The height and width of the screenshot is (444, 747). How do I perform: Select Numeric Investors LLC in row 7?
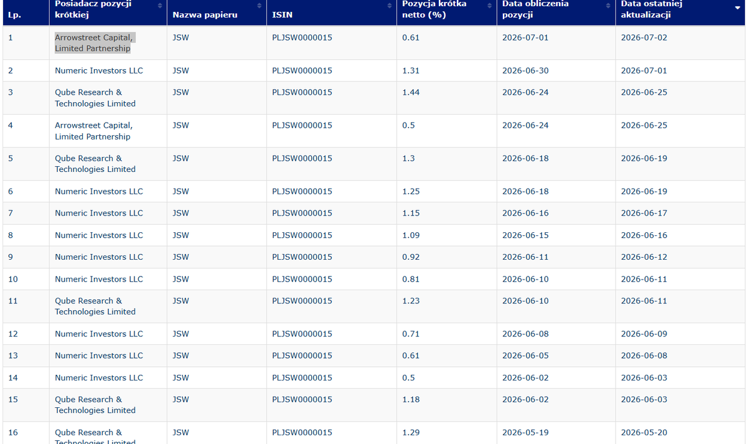[x=99, y=213]
